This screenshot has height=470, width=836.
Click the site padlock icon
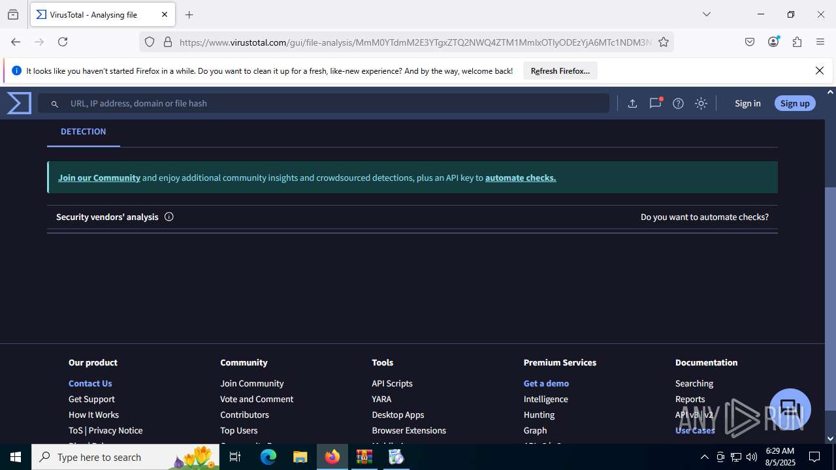coord(168,42)
